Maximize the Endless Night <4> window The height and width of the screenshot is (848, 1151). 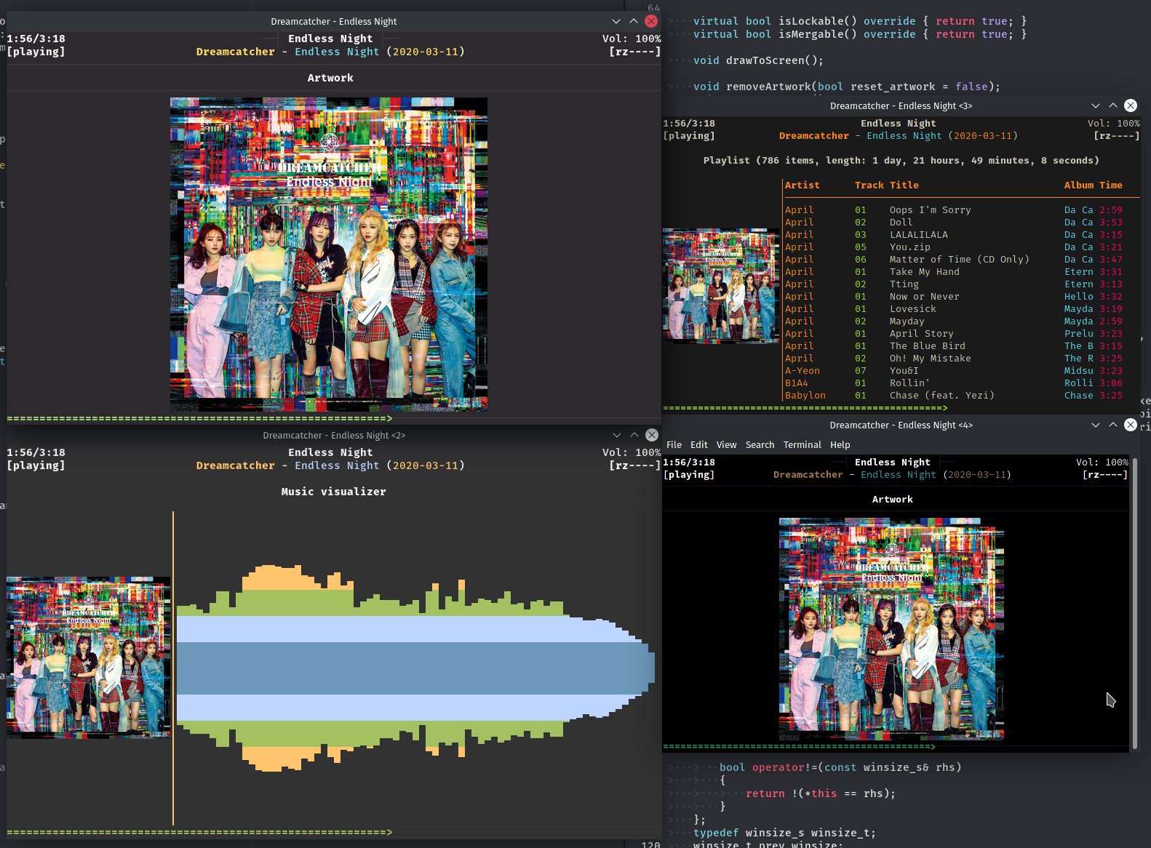pos(1113,425)
